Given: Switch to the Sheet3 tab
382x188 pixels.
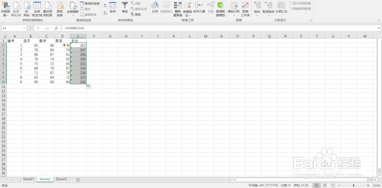Looking at the screenshot, I should [x=61, y=179].
